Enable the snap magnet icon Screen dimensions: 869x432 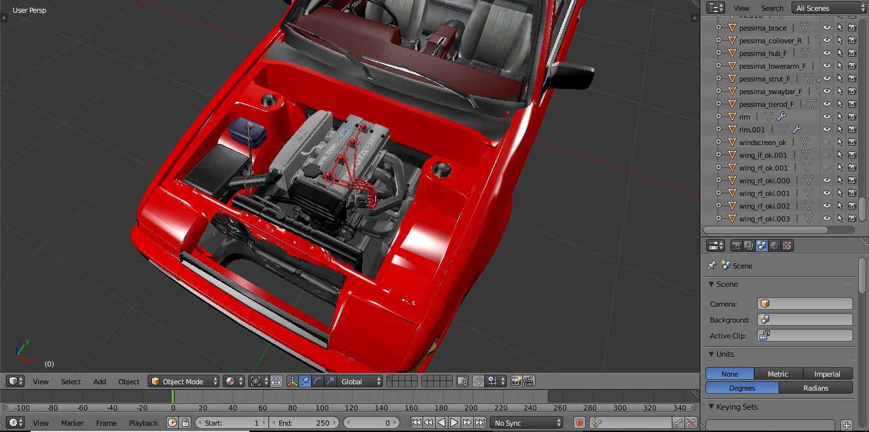tap(478, 381)
